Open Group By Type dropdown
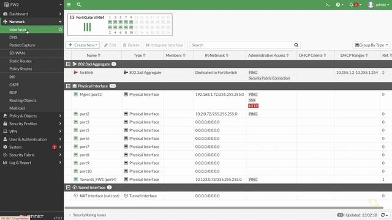This screenshot has width=392, height=220. (x=371, y=45)
